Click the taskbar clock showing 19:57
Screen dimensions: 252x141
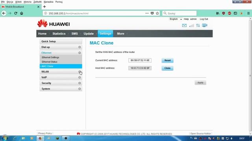point(242,138)
